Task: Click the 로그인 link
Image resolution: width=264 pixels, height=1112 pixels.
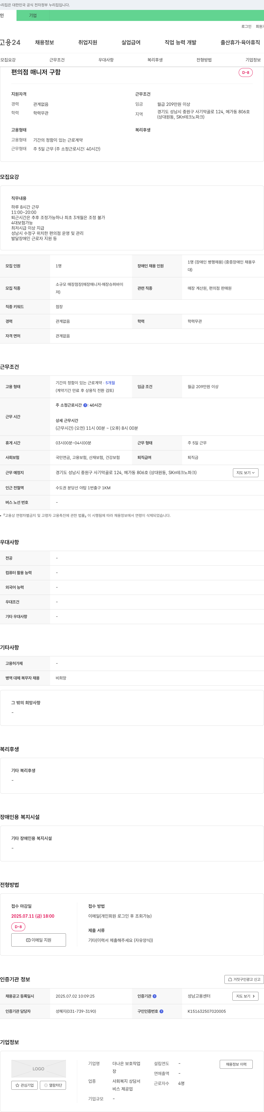Action: (246, 26)
